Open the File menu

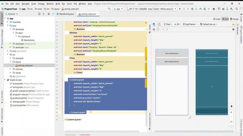[x=7, y=4]
